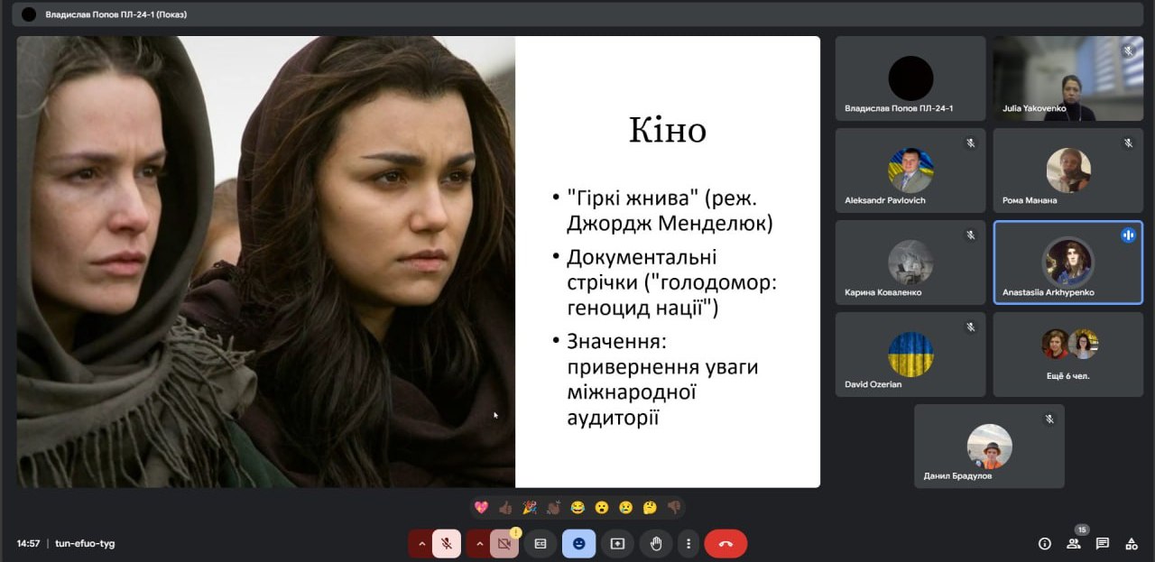Send the party popper reaction
This screenshot has height=562, width=1155.
point(530,508)
